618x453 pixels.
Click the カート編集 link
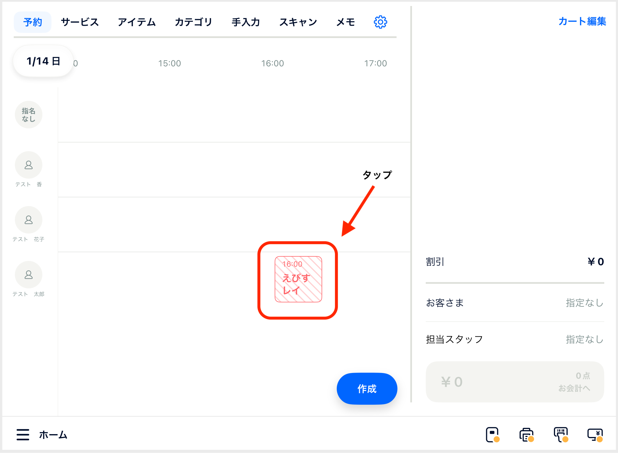pos(582,21)
